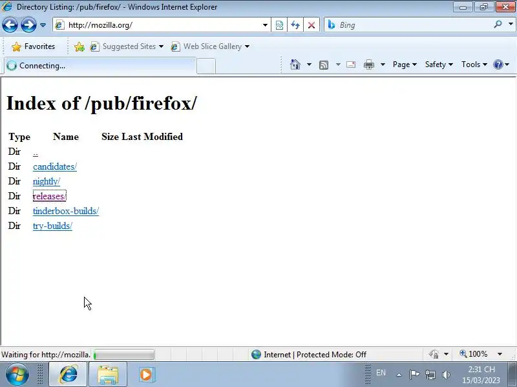Image resolution: width=517 pixels, height=387 pixels.
Task: Show hidden tray icons arrow
Action: pos(399,375)
